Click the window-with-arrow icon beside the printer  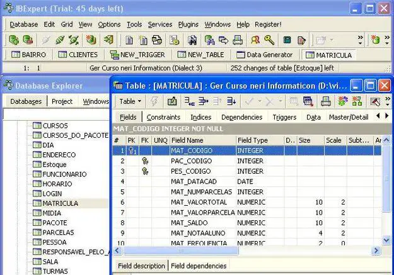[x=223, y=40]
